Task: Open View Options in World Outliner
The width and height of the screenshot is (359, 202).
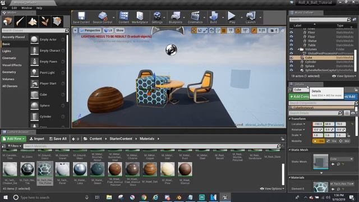Action: coord(344,76)
